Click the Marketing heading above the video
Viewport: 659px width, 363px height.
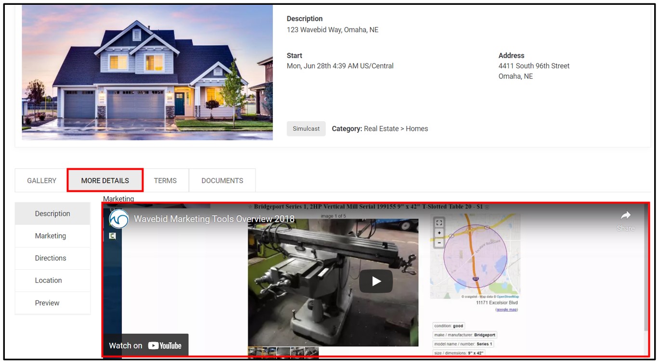[118, 199]
